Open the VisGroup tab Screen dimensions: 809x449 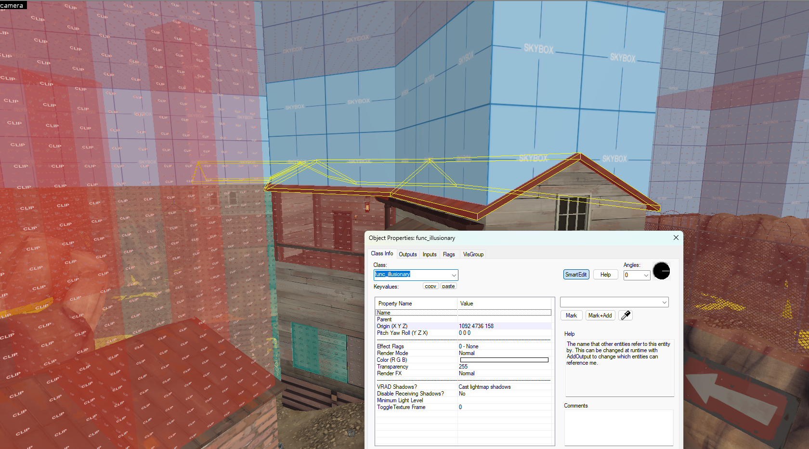click(x=473, y=254)
